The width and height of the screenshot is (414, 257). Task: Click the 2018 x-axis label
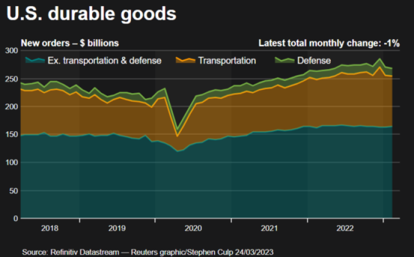pyautogui.click(x=49, y=228)
